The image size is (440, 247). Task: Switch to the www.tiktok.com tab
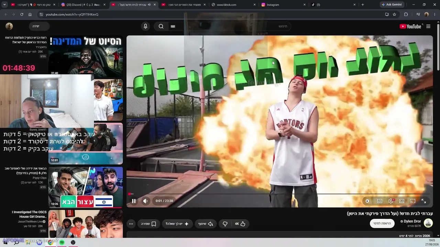click(x=234, y=5)
